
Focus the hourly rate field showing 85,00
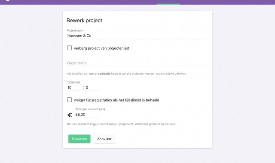(86, 115)
